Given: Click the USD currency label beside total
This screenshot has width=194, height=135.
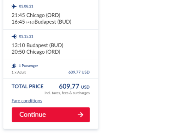Looking at the screenshot, I should (85, 87).
